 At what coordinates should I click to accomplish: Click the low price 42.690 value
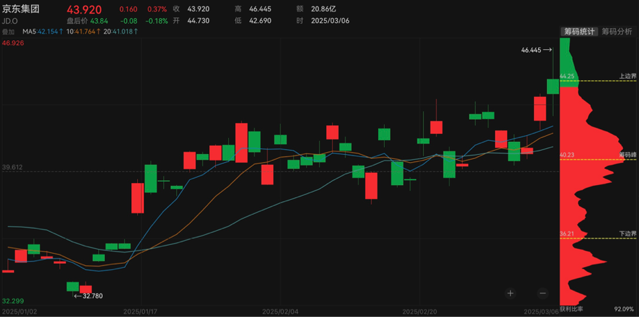point(260,21)
